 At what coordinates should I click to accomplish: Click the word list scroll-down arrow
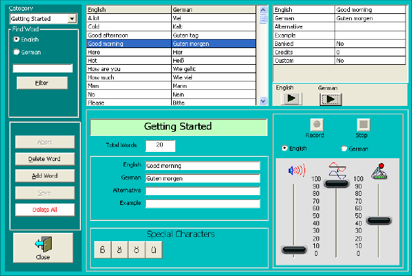[263, 101]
